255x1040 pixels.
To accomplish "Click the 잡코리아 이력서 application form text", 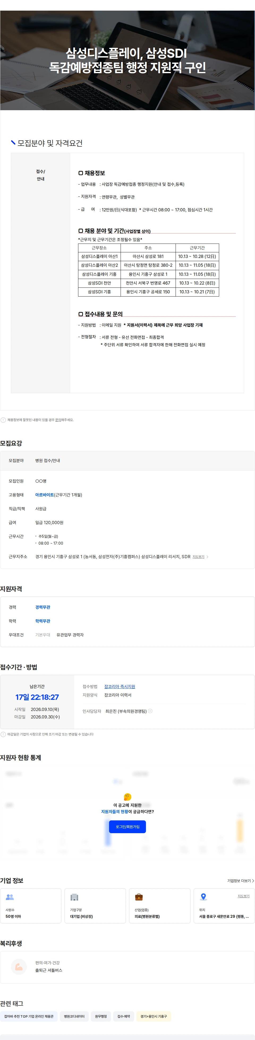I will pos(118,695).
